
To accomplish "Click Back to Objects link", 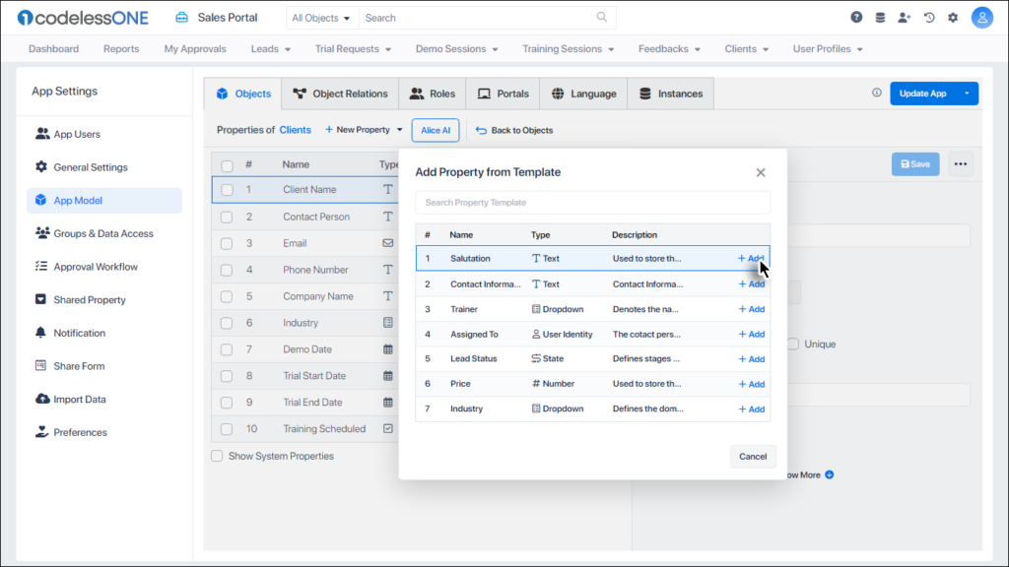I will pos(514,130).
